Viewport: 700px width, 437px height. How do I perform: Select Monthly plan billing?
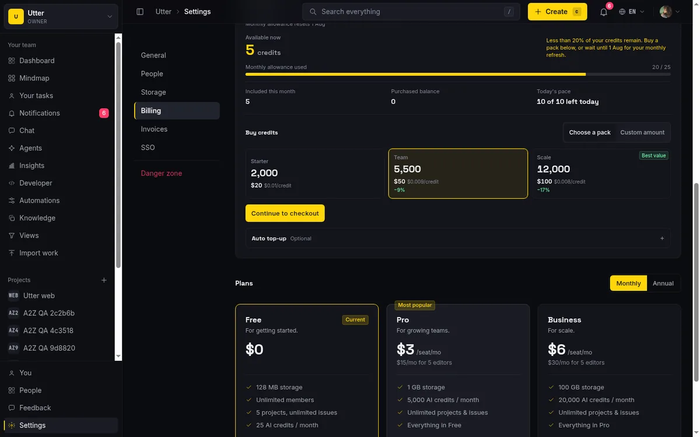(x=628, y=283)
